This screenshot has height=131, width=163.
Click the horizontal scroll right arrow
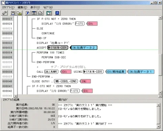[160, 96]
